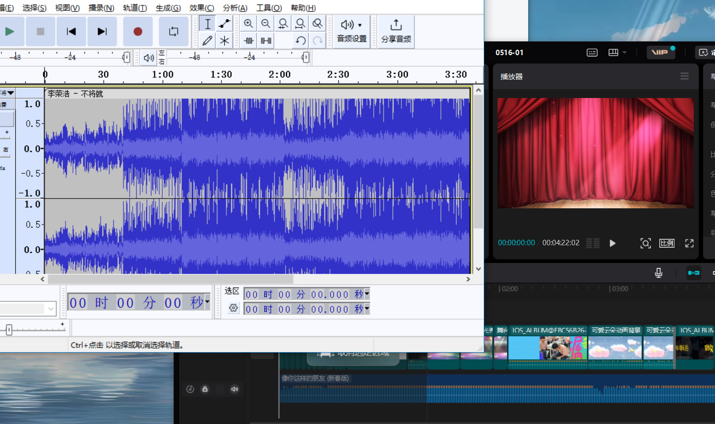715x424 pixels.
Task: Click the 比例 aspect ratio button
Action: click(667, 243)
